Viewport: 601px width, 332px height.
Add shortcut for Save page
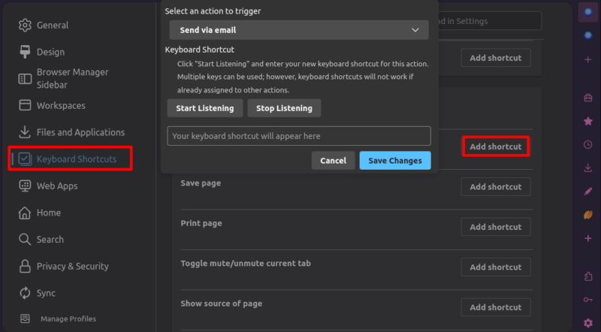click(x=496, y=187)
